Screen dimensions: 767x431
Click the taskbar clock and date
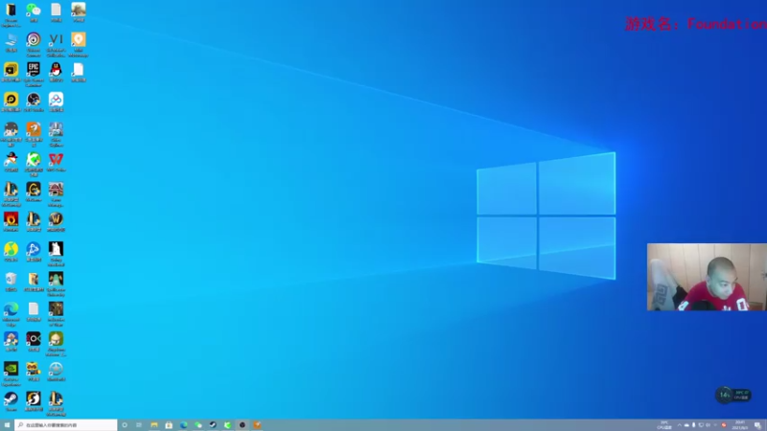tap(740, 425)
